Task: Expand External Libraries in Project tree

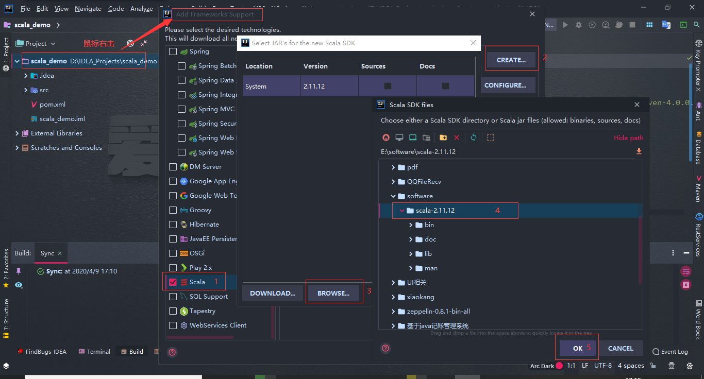Action: point(17,133)
